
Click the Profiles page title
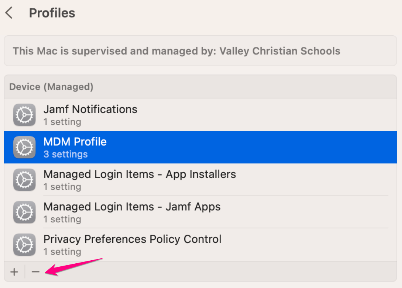pos(52,13)
